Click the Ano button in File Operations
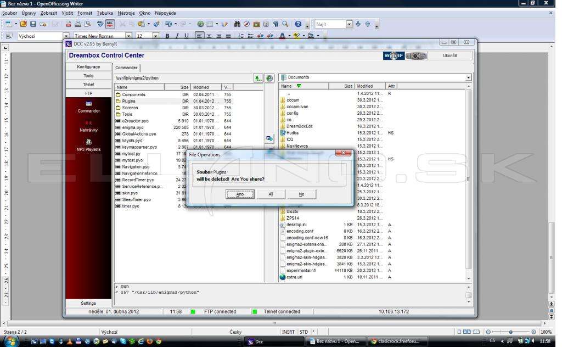 tap(240, 194)
